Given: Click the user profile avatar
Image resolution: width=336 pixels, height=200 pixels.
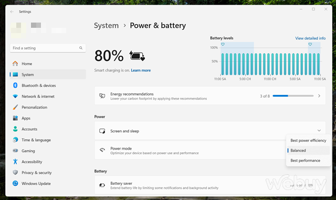Looking at the screenshot, I should [x=18, y=30].
